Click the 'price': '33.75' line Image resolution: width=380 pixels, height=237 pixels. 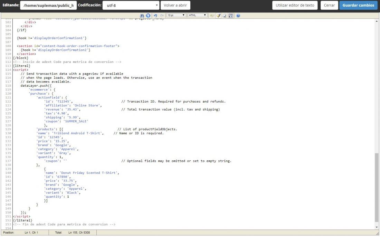click(60, 181)
